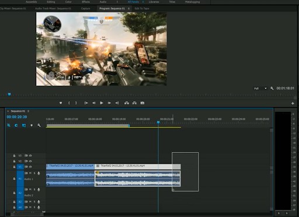299x217 pixels.
Task: Toggle A1 track targeting button
Action: point(20,178)
